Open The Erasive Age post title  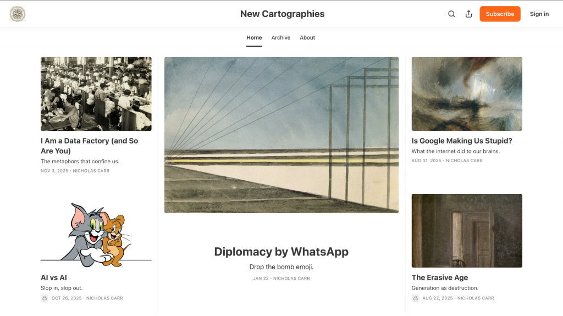click(439, 278)
